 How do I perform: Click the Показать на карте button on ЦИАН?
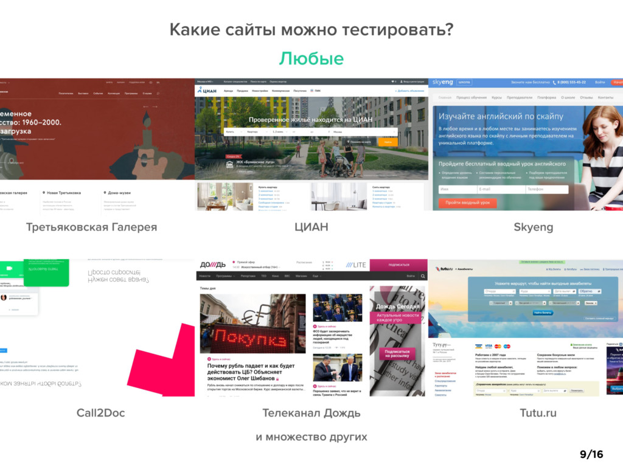(359, 142)
